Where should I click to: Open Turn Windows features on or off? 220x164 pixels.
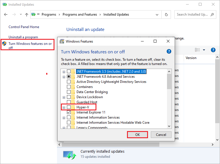pyautogui.click(x=30, y=46)
